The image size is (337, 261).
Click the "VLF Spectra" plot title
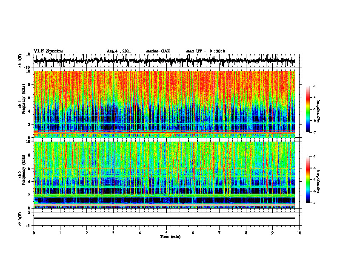48,51
